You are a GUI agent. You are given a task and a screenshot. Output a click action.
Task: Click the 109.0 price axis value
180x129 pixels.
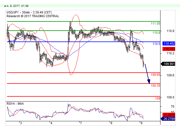tap(170, 97)
